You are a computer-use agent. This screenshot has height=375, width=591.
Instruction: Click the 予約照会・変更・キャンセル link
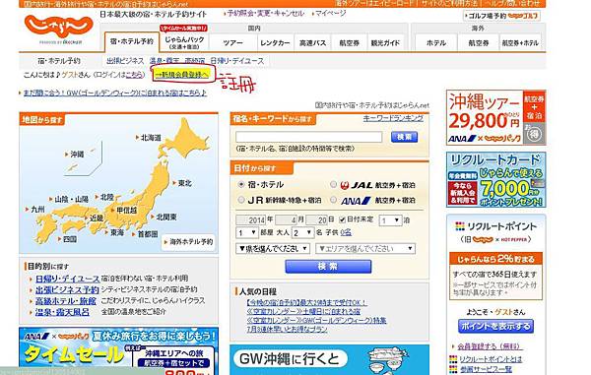click(266, 13)
